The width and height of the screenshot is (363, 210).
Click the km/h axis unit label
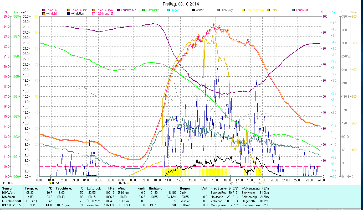click(24, 12)
